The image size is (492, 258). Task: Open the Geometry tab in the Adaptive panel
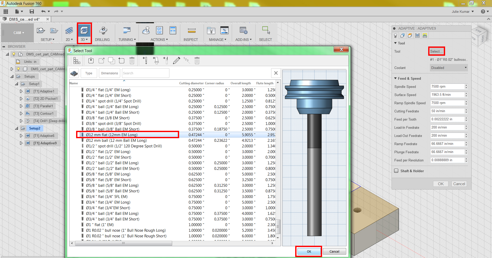(403, 36)
